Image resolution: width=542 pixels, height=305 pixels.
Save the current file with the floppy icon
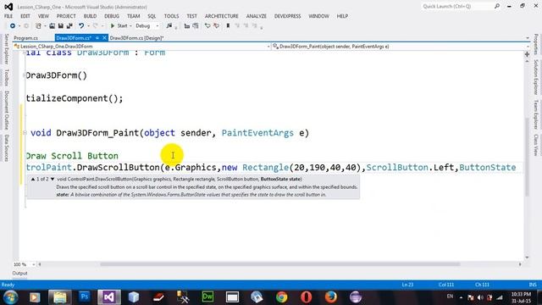click(x=60, y=26)
